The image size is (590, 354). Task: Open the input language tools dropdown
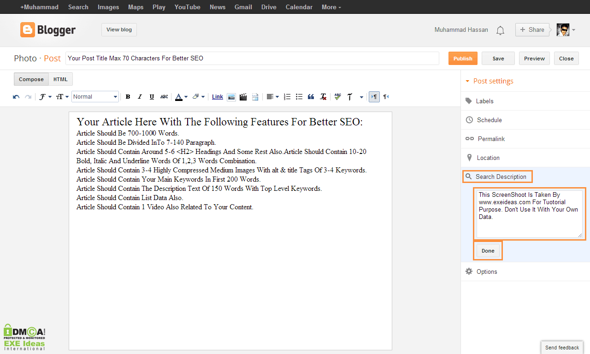click(x=361, y=97)
